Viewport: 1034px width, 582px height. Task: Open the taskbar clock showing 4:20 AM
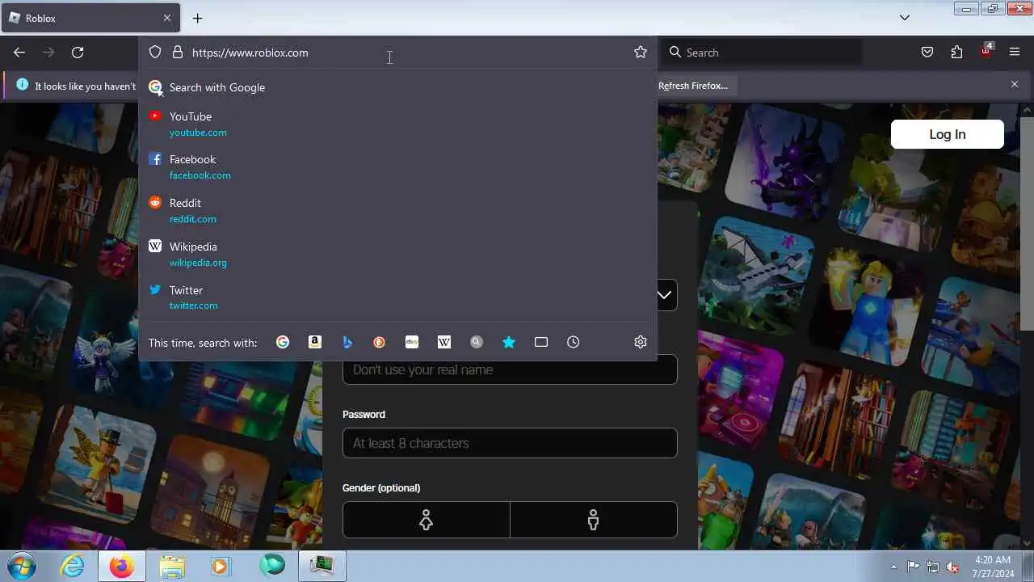pos(994,566)
